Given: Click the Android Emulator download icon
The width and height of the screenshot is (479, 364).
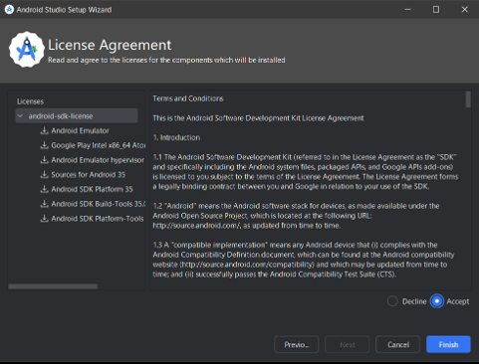Looking at the screenshot, I should [44, 130].
